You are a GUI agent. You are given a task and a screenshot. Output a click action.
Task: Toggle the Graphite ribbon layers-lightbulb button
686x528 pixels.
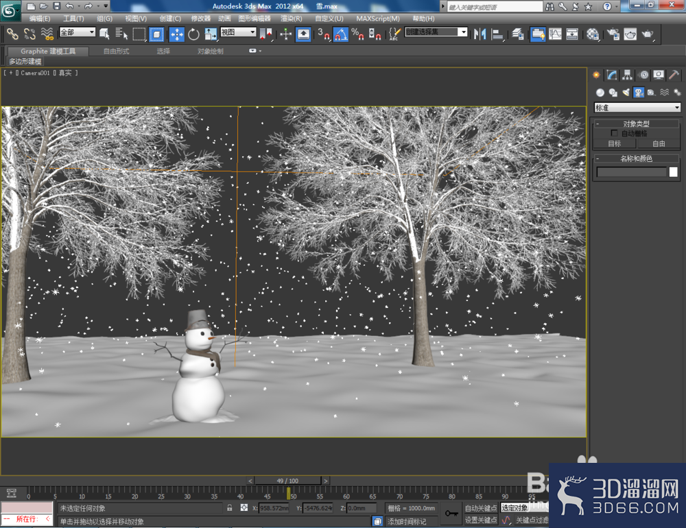[x=538, y=34]
